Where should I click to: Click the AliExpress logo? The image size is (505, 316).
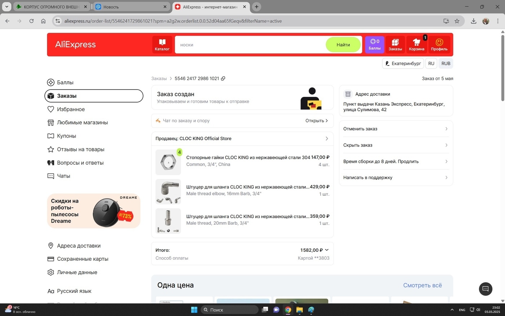[75, 44]
